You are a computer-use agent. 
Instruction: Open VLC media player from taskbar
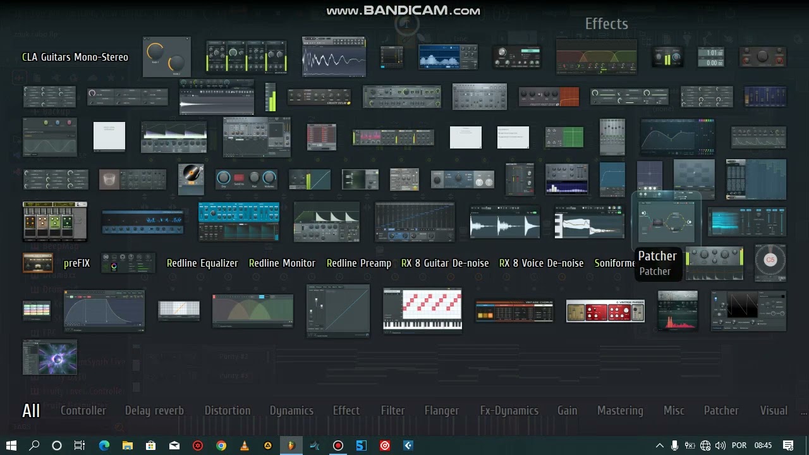[245, 446]
